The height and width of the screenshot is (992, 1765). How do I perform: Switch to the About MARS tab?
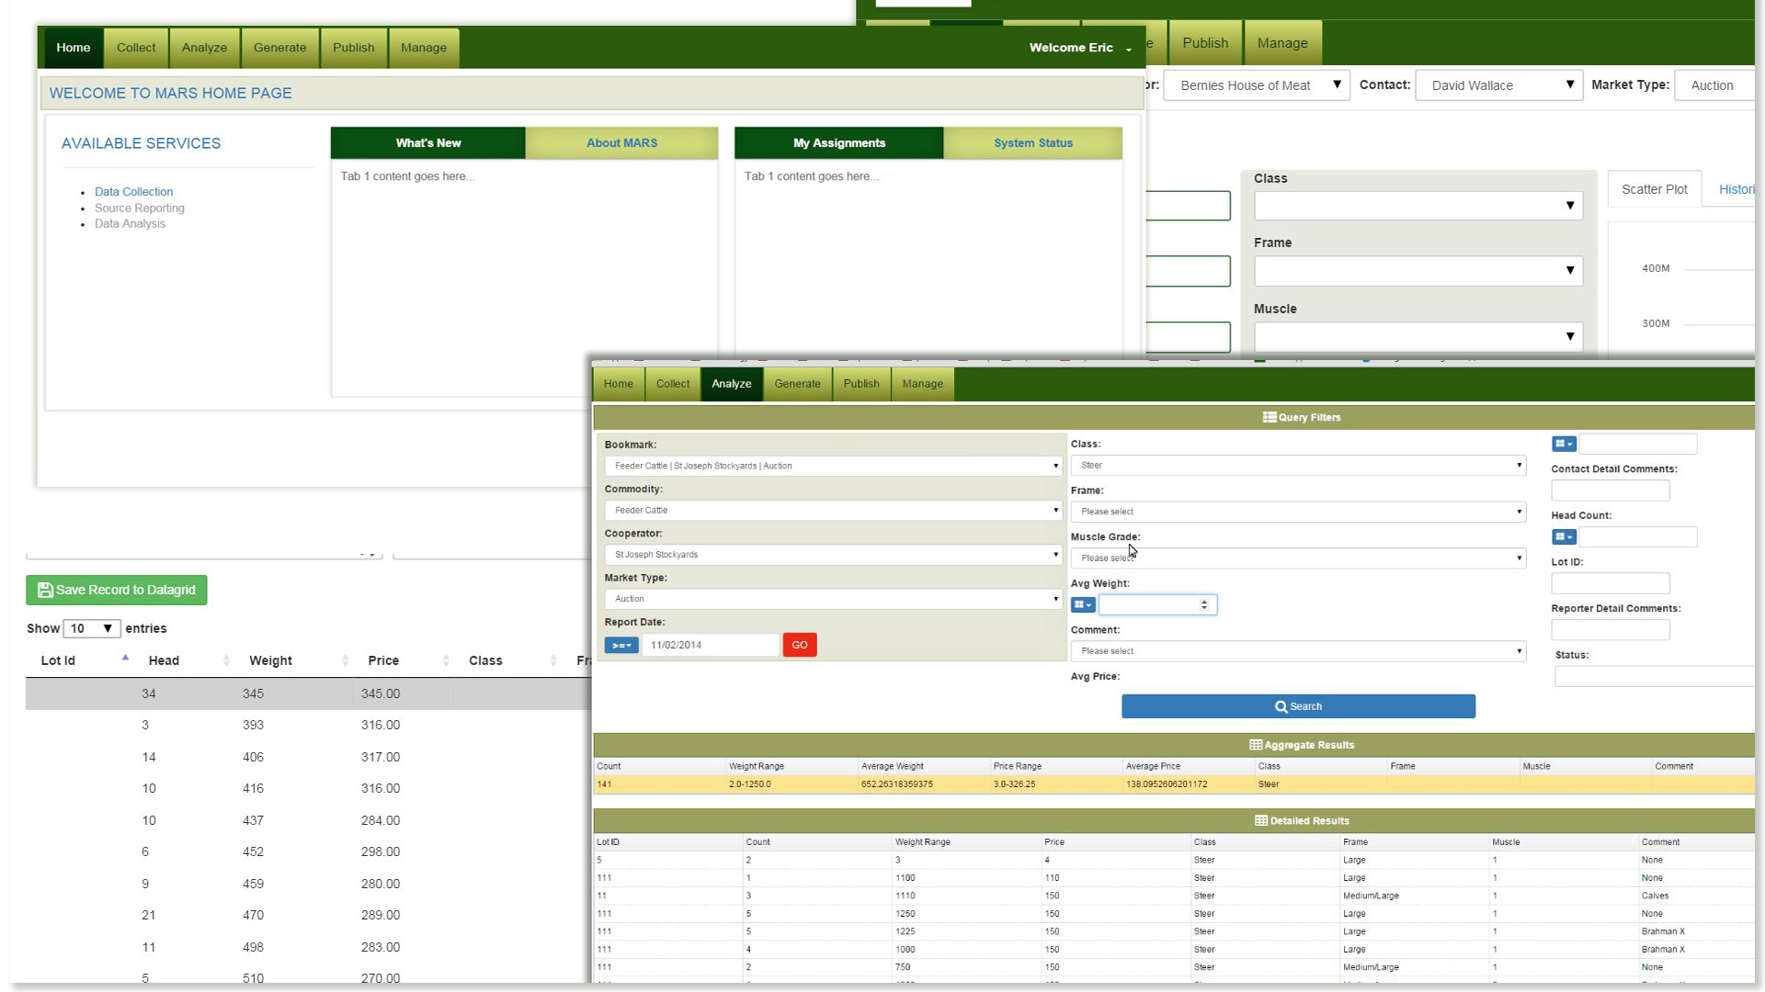(621, 142)
